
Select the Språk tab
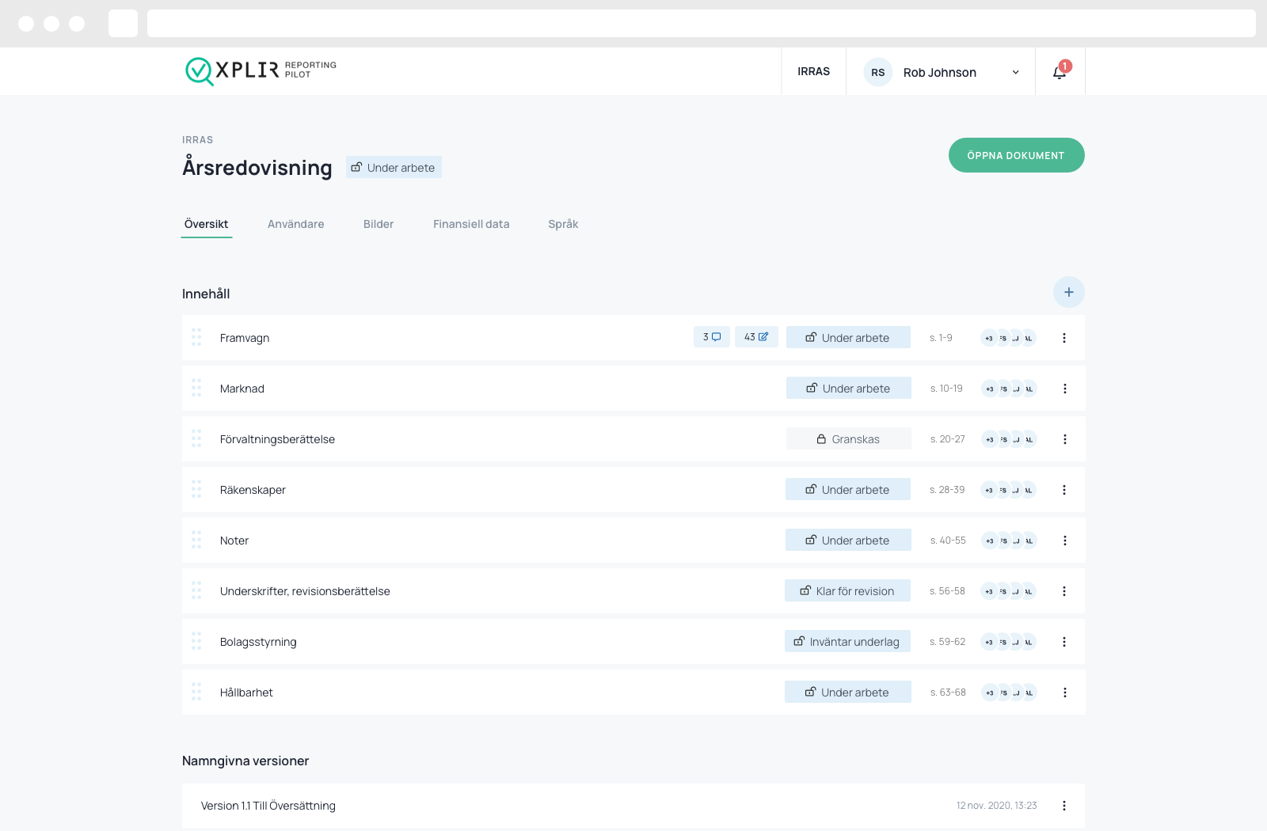click(563, 224)
